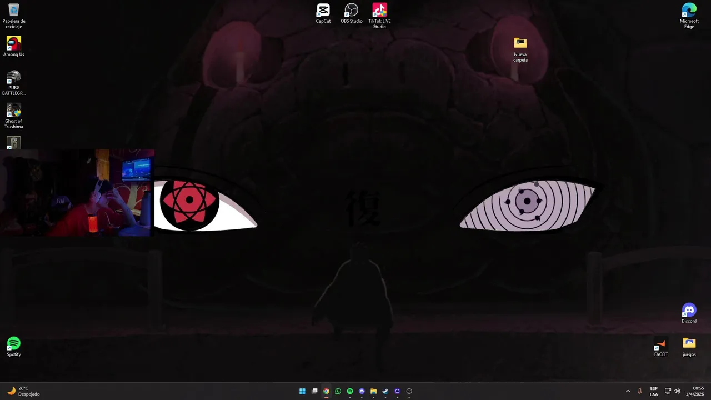Select the PUBG Battlegrounds shortcut

tap(14, 83)
